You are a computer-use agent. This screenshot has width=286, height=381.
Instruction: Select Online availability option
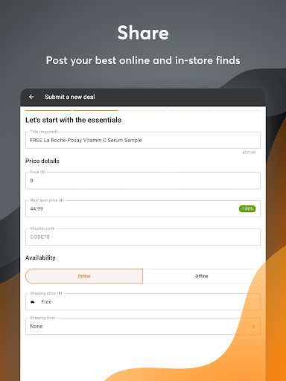click(84, 276)
